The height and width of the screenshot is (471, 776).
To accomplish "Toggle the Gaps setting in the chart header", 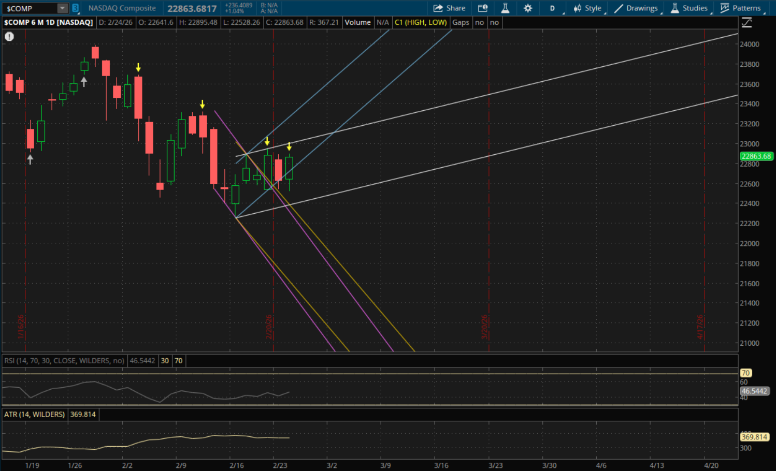I will tap(461, 23).
